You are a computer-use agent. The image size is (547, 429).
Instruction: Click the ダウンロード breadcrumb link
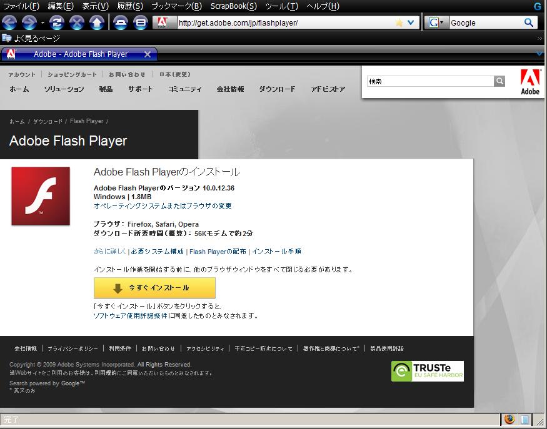point(48,121)
